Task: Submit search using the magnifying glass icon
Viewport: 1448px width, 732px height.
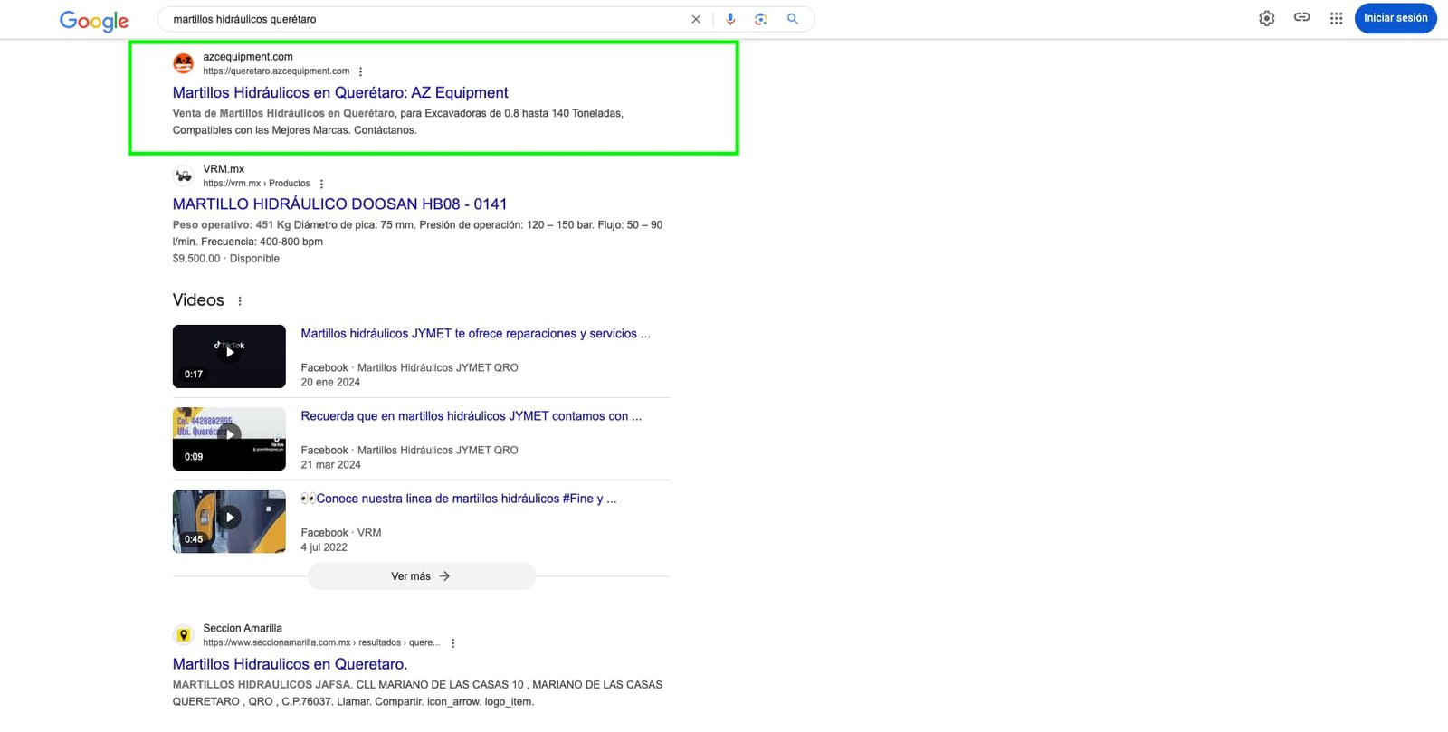Action: click(793, 19)
